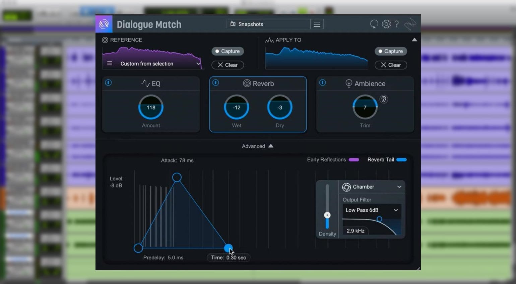Toggle Ambience listen ear icon
Viewport: 516px width, 284px height.
[x=384, y=99]
